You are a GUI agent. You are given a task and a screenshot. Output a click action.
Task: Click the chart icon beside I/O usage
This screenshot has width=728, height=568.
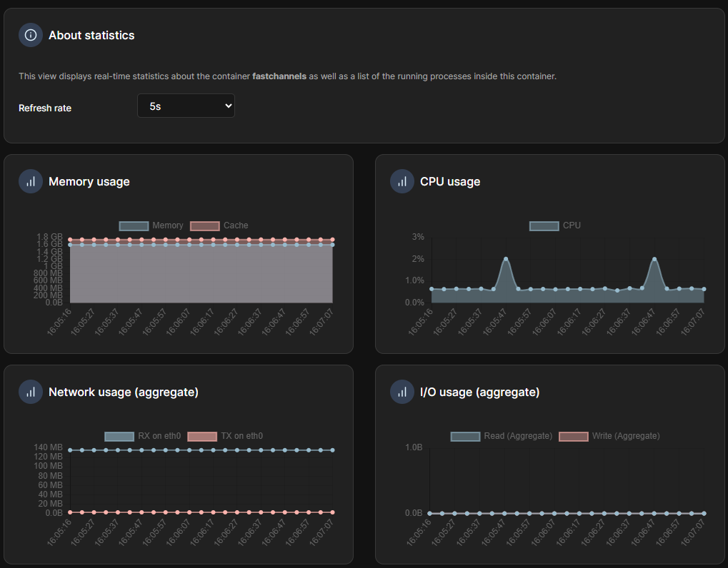[402, 392]
